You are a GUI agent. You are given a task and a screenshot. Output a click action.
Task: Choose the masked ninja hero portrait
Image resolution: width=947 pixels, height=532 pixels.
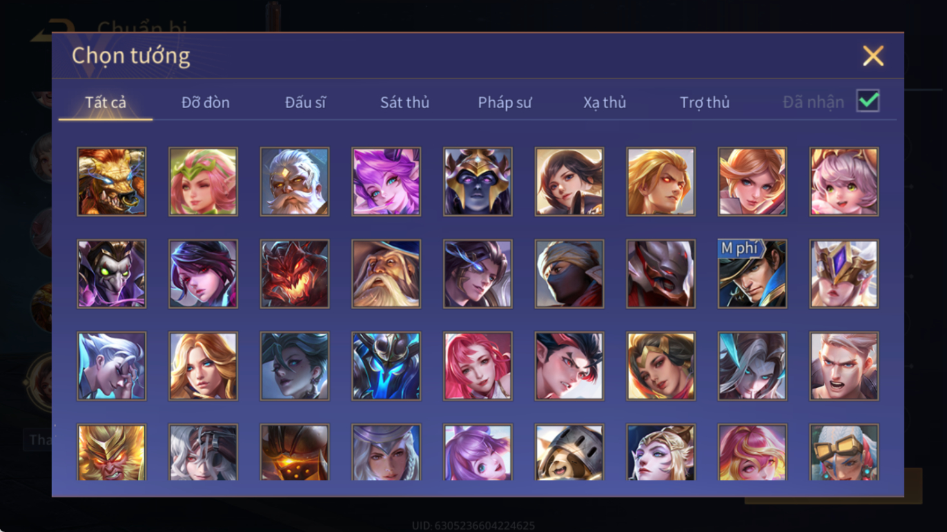point(569,274)
